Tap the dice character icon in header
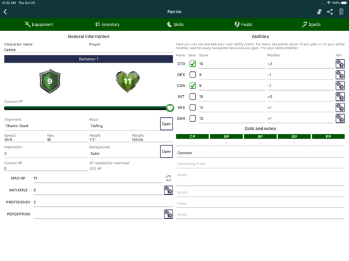 pos(319,12)
